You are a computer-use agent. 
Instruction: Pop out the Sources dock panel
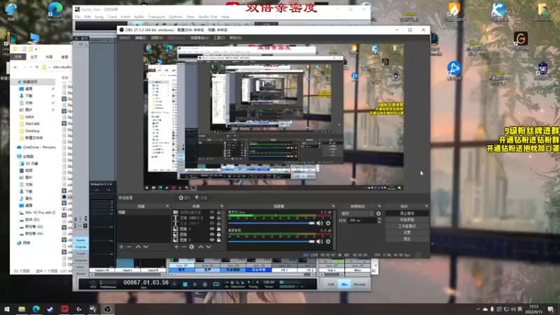[x=222, y=206]
